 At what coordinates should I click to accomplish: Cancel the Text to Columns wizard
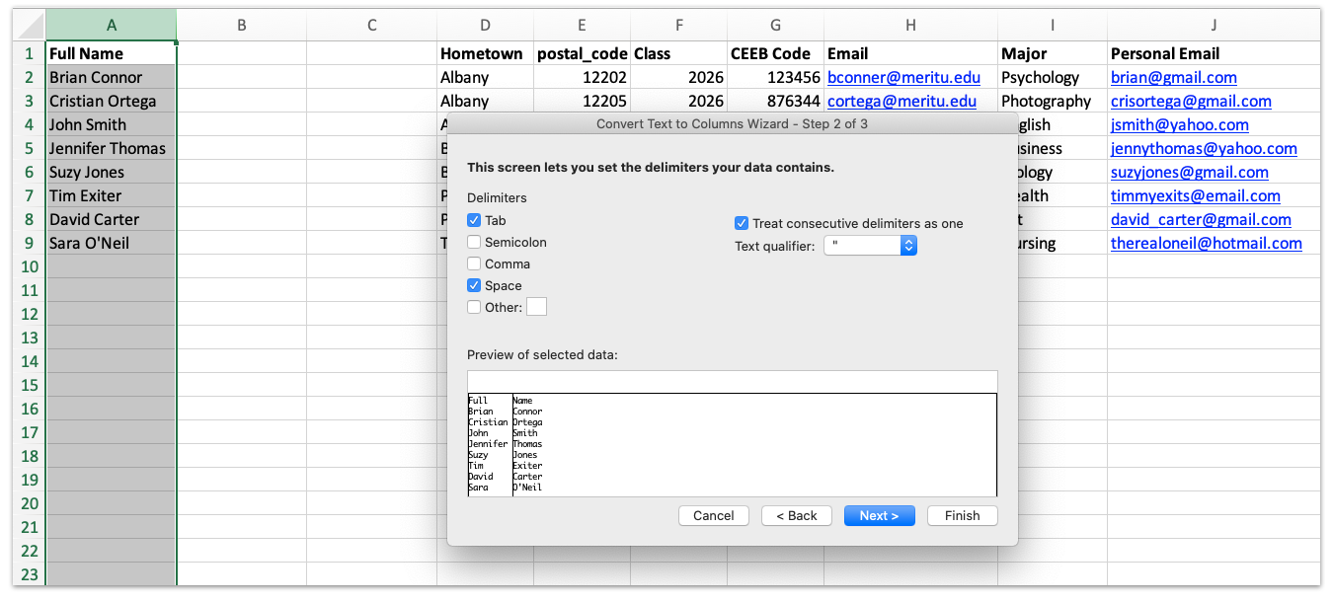713,515
